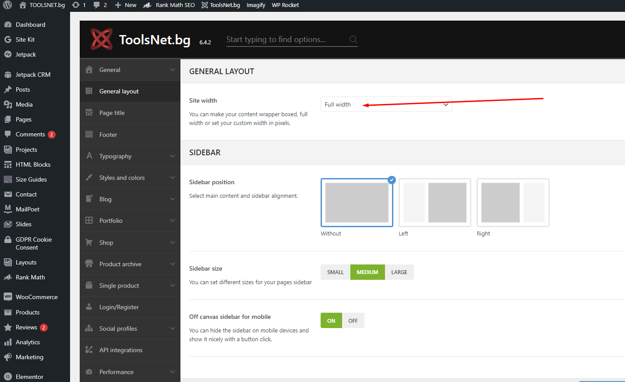Open Slides in the admin sidebar
The image size is (625, 382).
pyautogui.click(x=35, y=224)
